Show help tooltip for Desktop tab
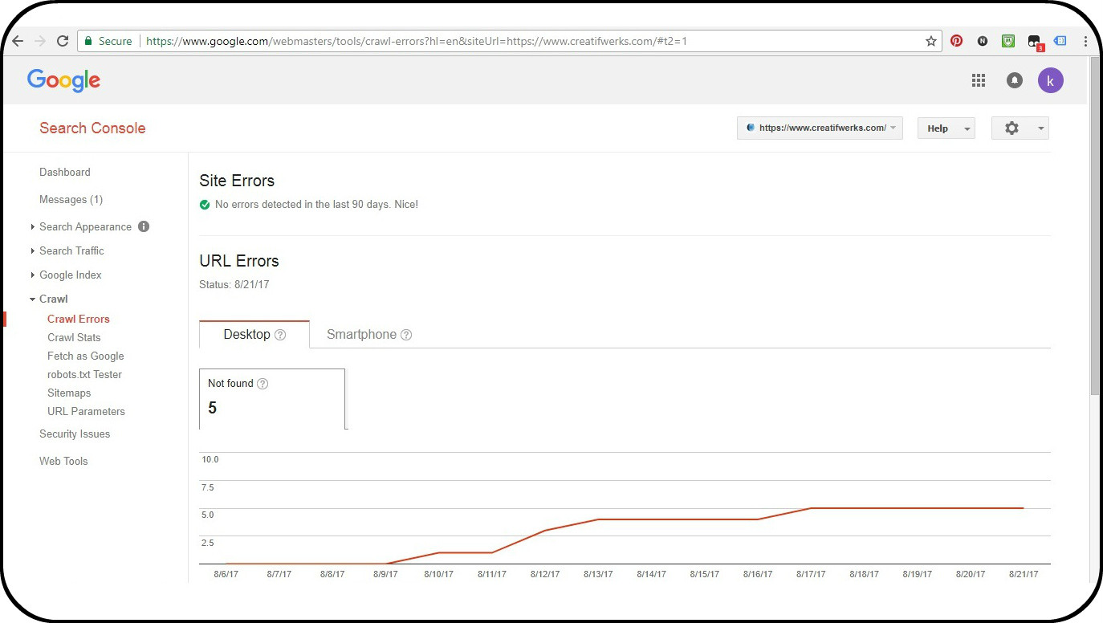Viewport: 1103px width, 623px height. 280,335
